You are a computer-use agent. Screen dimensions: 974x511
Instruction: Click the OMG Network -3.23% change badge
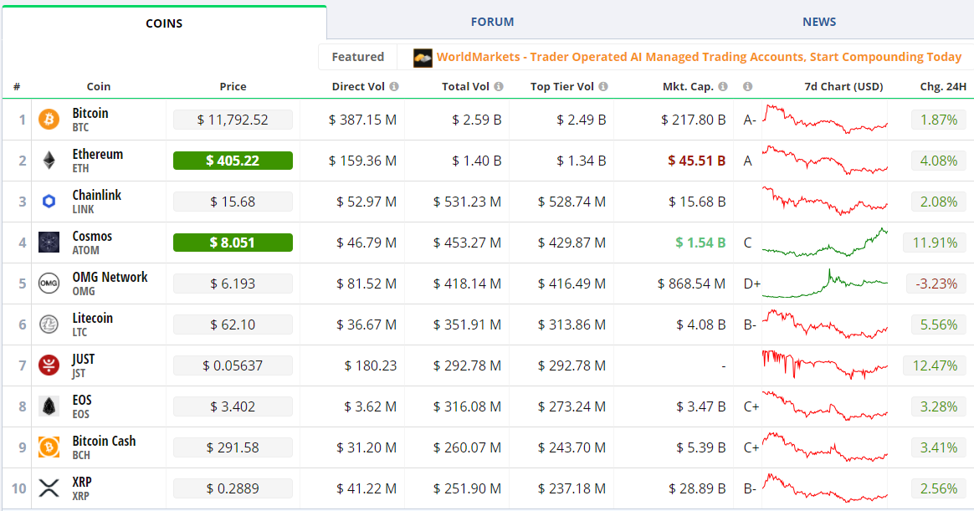click(936, 284)
